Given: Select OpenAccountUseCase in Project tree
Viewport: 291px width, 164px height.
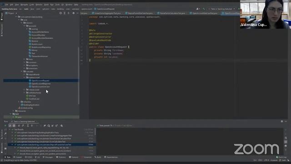Looking at the screenshot, I should click(40, 87).
